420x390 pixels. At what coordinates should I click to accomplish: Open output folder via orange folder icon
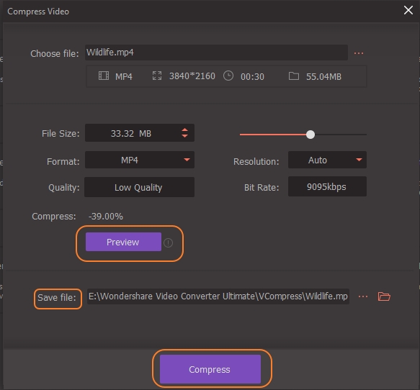pyautogui.click(x=384, y=296)
